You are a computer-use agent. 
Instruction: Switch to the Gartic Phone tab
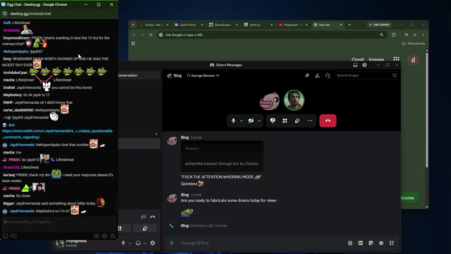pyautogui.click(x=189, y=25)
